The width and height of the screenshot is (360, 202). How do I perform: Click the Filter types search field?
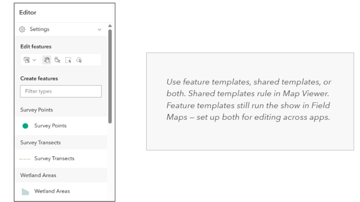pyautogui.click(x=60, y=91)
